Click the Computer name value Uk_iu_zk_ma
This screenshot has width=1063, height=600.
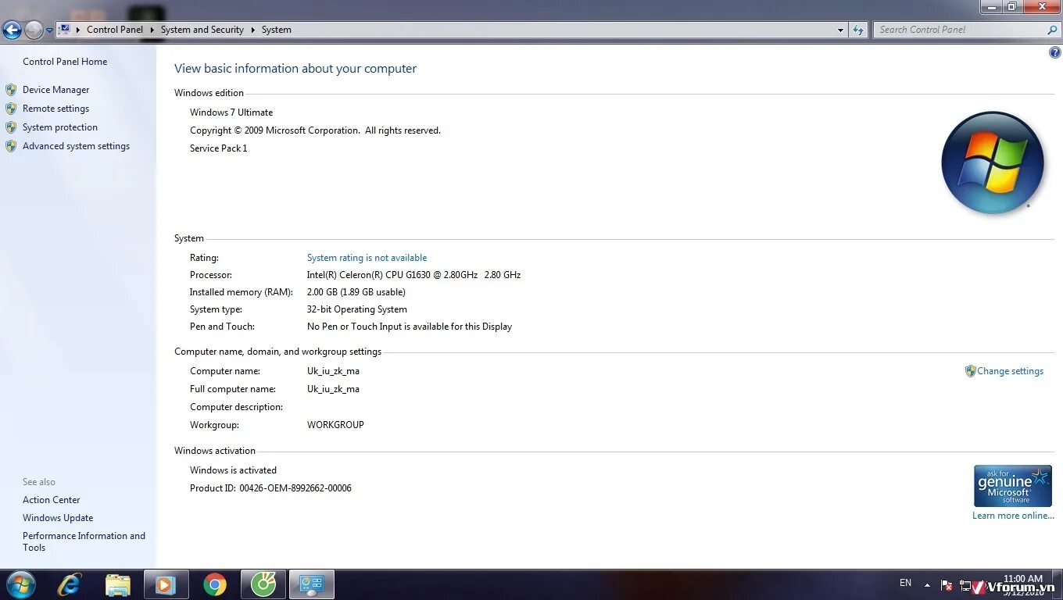pos(333,371)
